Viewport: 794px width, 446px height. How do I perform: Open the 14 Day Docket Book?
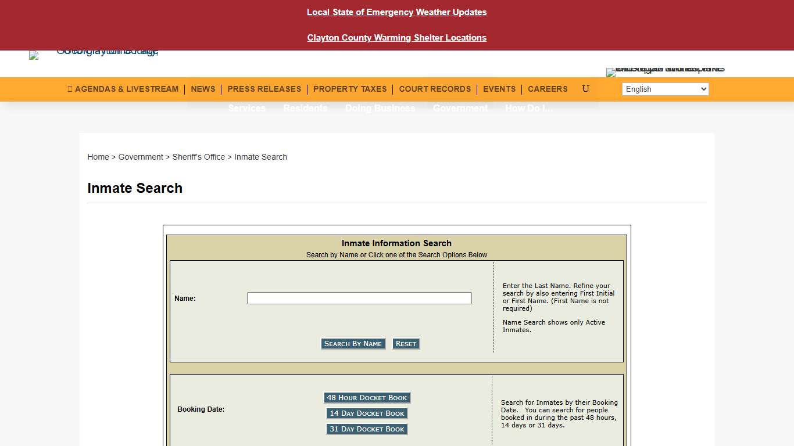pyautogui.click(x=367, y=413)
